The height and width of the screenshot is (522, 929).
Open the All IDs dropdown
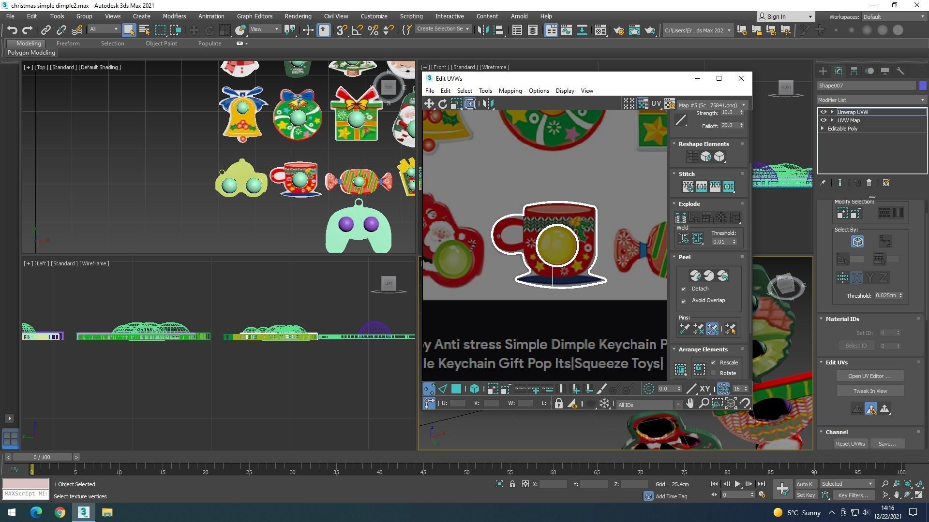[x=648, y=405]
